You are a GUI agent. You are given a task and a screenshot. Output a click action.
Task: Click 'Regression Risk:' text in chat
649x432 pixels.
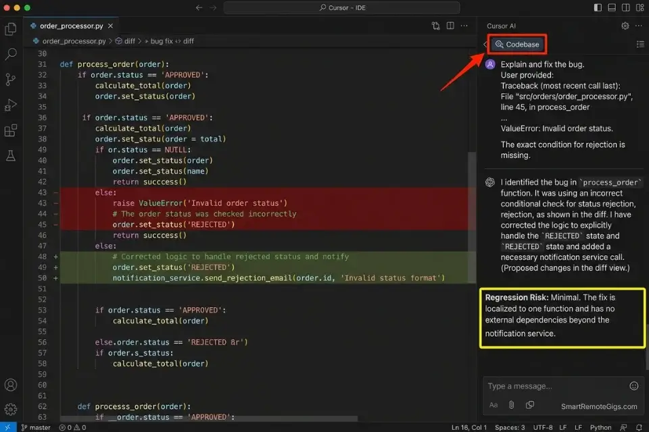(x=516, y=297)
